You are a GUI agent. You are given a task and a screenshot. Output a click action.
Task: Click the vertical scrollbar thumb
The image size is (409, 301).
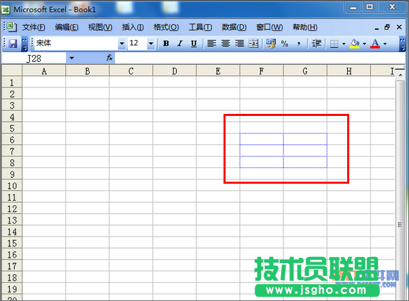tap(400, 190)
